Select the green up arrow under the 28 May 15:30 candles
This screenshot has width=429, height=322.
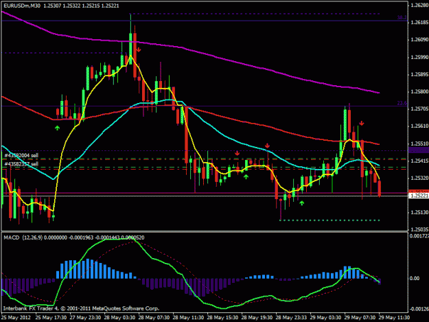click(x=246, y=176)
